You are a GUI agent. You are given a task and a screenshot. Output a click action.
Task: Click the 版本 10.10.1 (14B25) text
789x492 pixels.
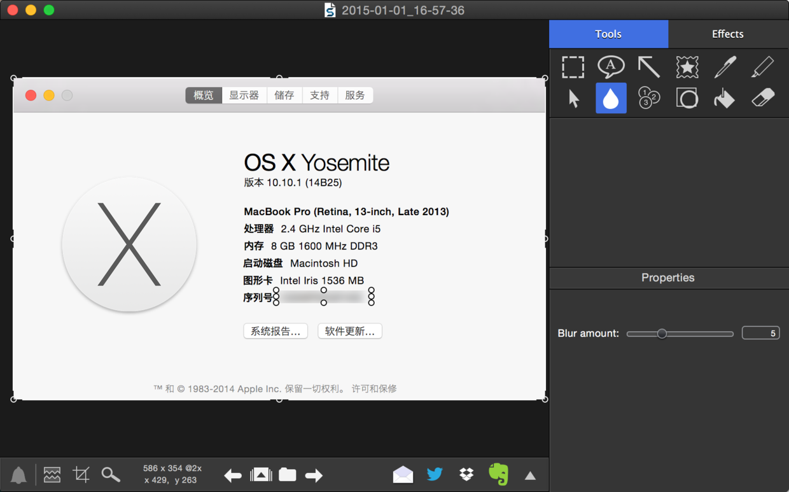[293, 183]
